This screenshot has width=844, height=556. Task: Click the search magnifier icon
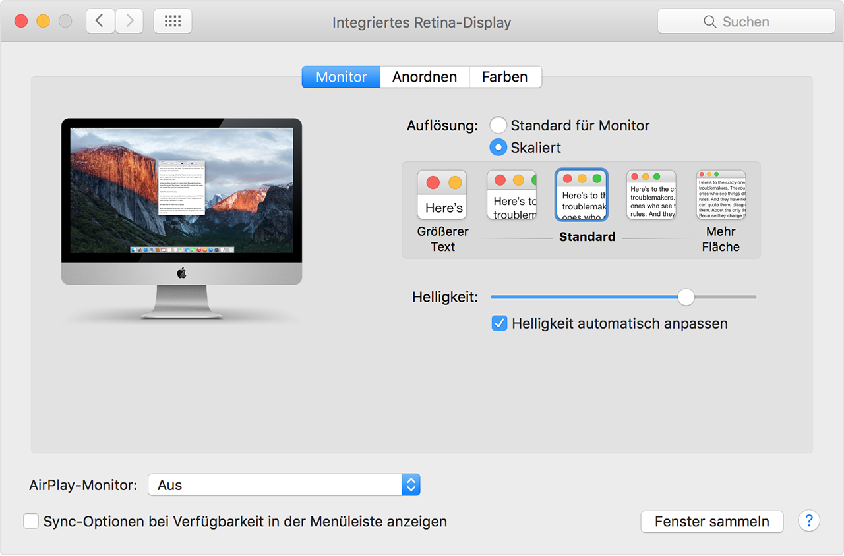tap(710, 22)
